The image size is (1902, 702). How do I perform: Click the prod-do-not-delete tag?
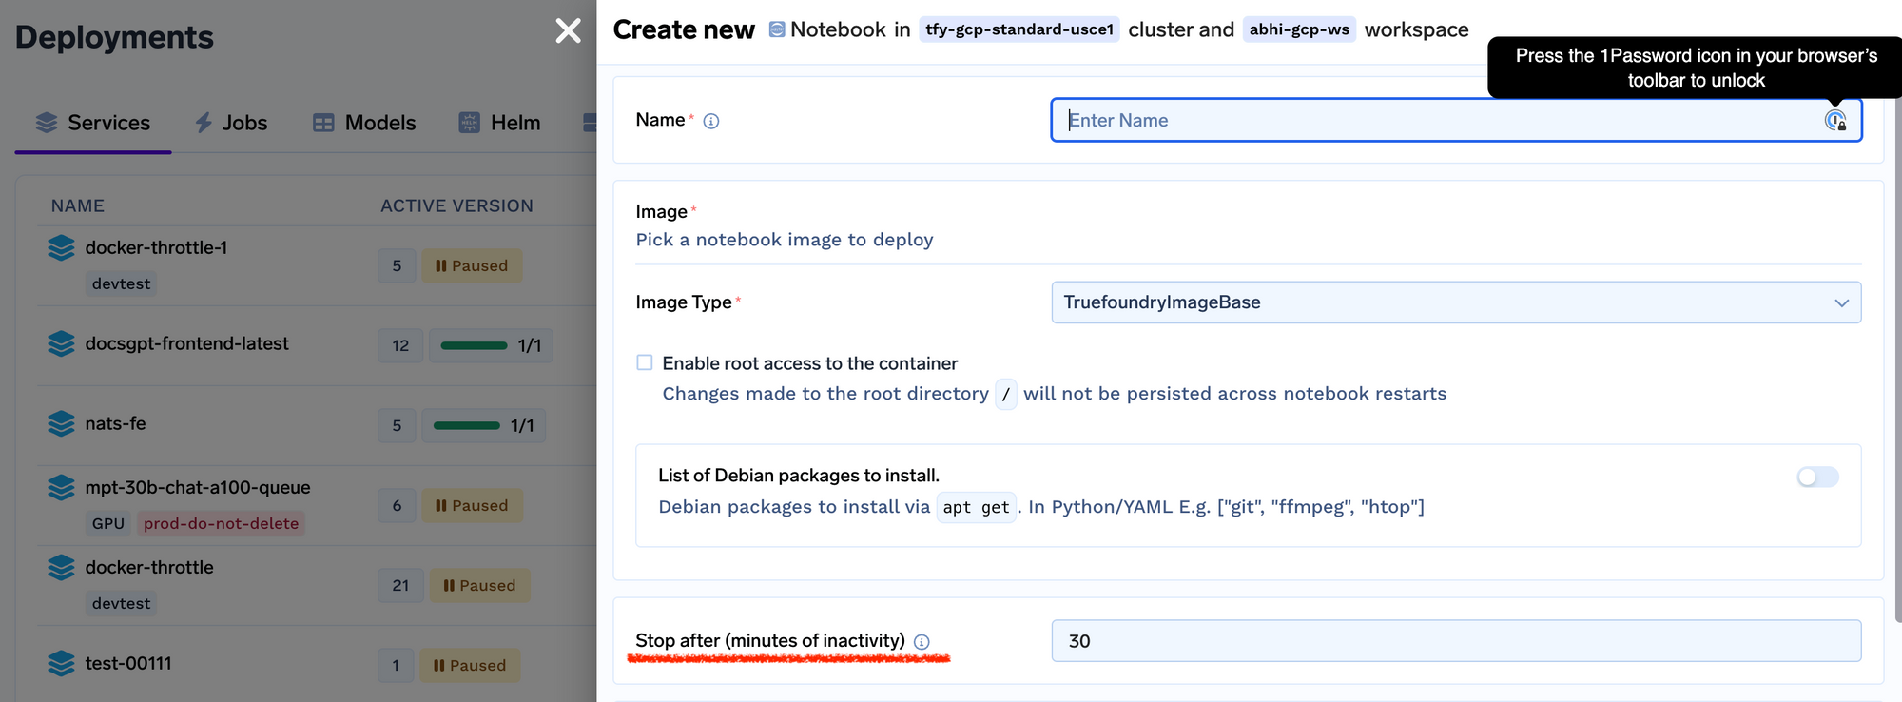click(x=221, y=523)
